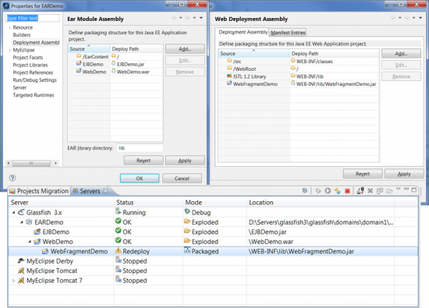Viewport: 429px width, 308px height.
Task: Click the MyEclipse Tomcat 7 server icon
Action: pos(21,280)
